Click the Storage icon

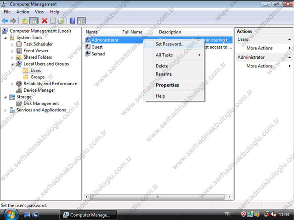(x=12, y=97)
